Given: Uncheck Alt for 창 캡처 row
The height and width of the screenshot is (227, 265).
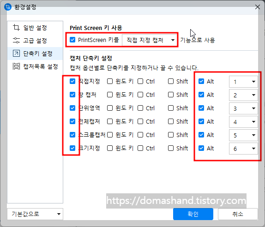Looking at the screenshot, I should (x=201, y=95).
